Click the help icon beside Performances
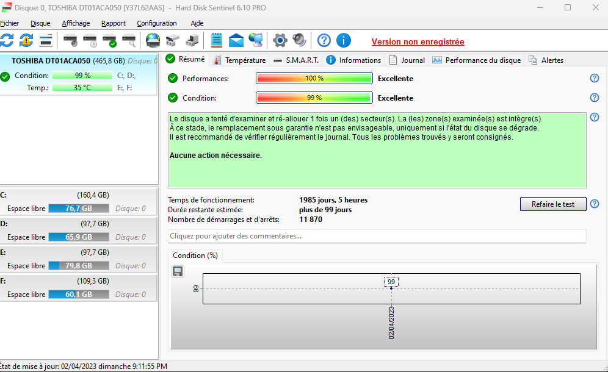 pos(595,78)
